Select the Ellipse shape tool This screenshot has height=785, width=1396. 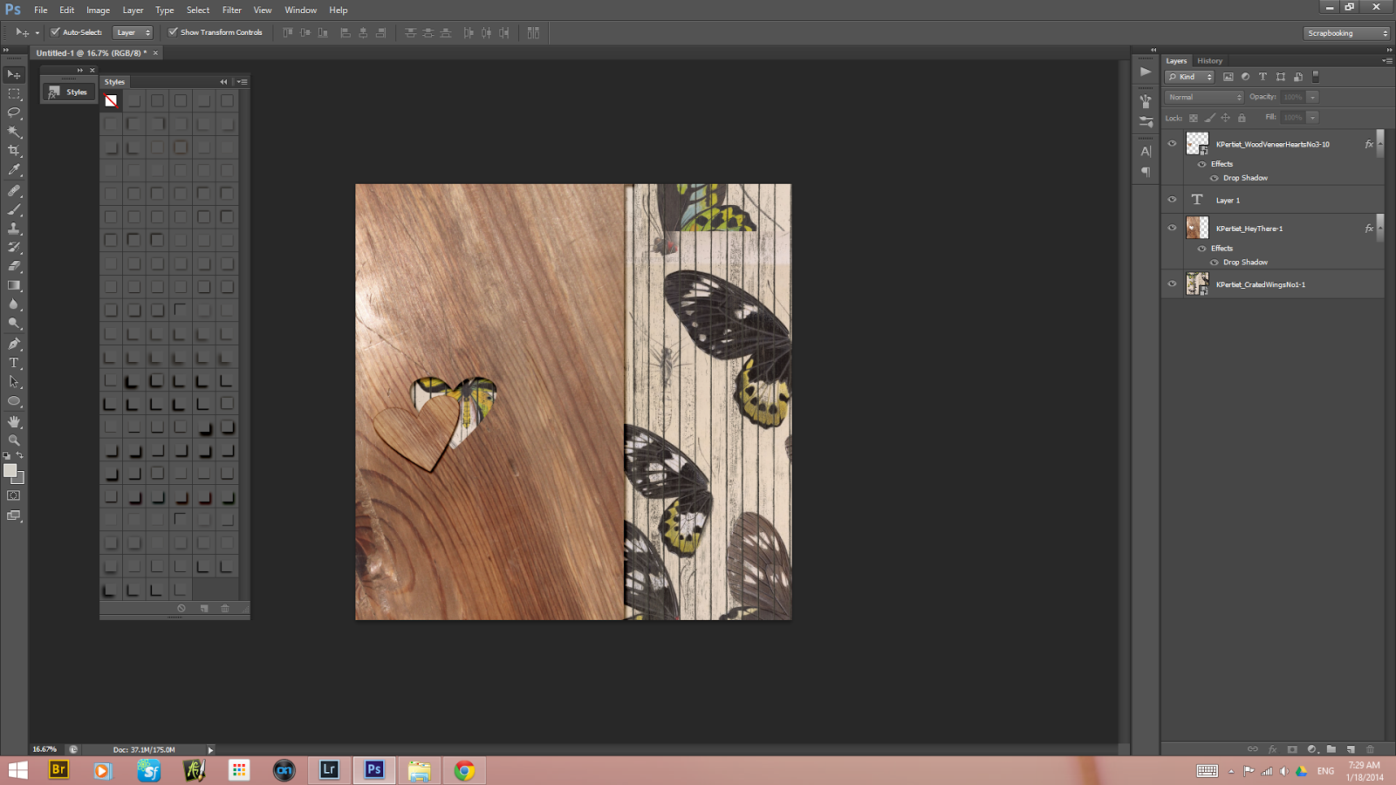[14, 401]
